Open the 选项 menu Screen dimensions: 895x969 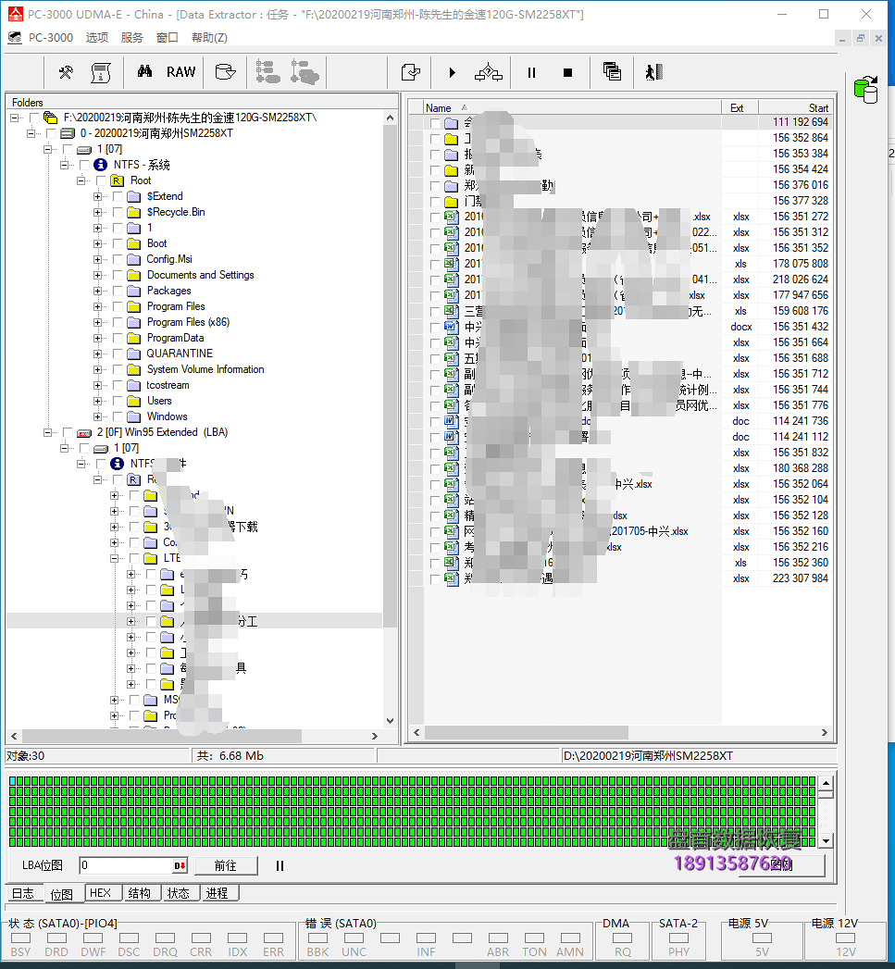(x=97, y=38)
